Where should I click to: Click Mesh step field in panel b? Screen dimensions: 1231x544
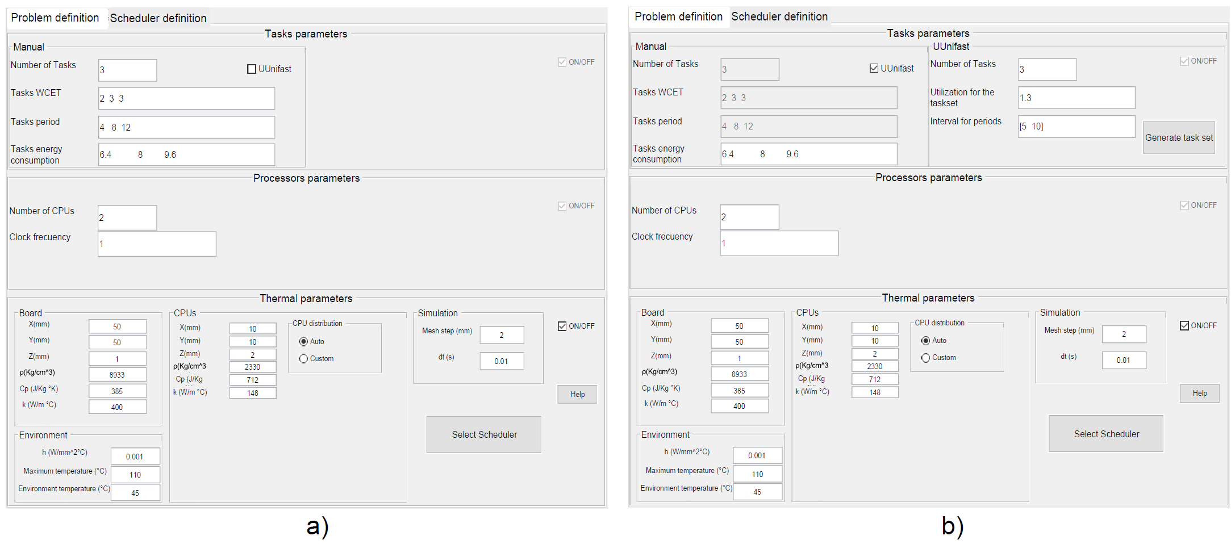(1123, 334)
